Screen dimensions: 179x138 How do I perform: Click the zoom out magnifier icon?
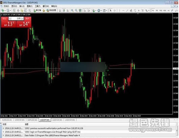pos(76,10)
